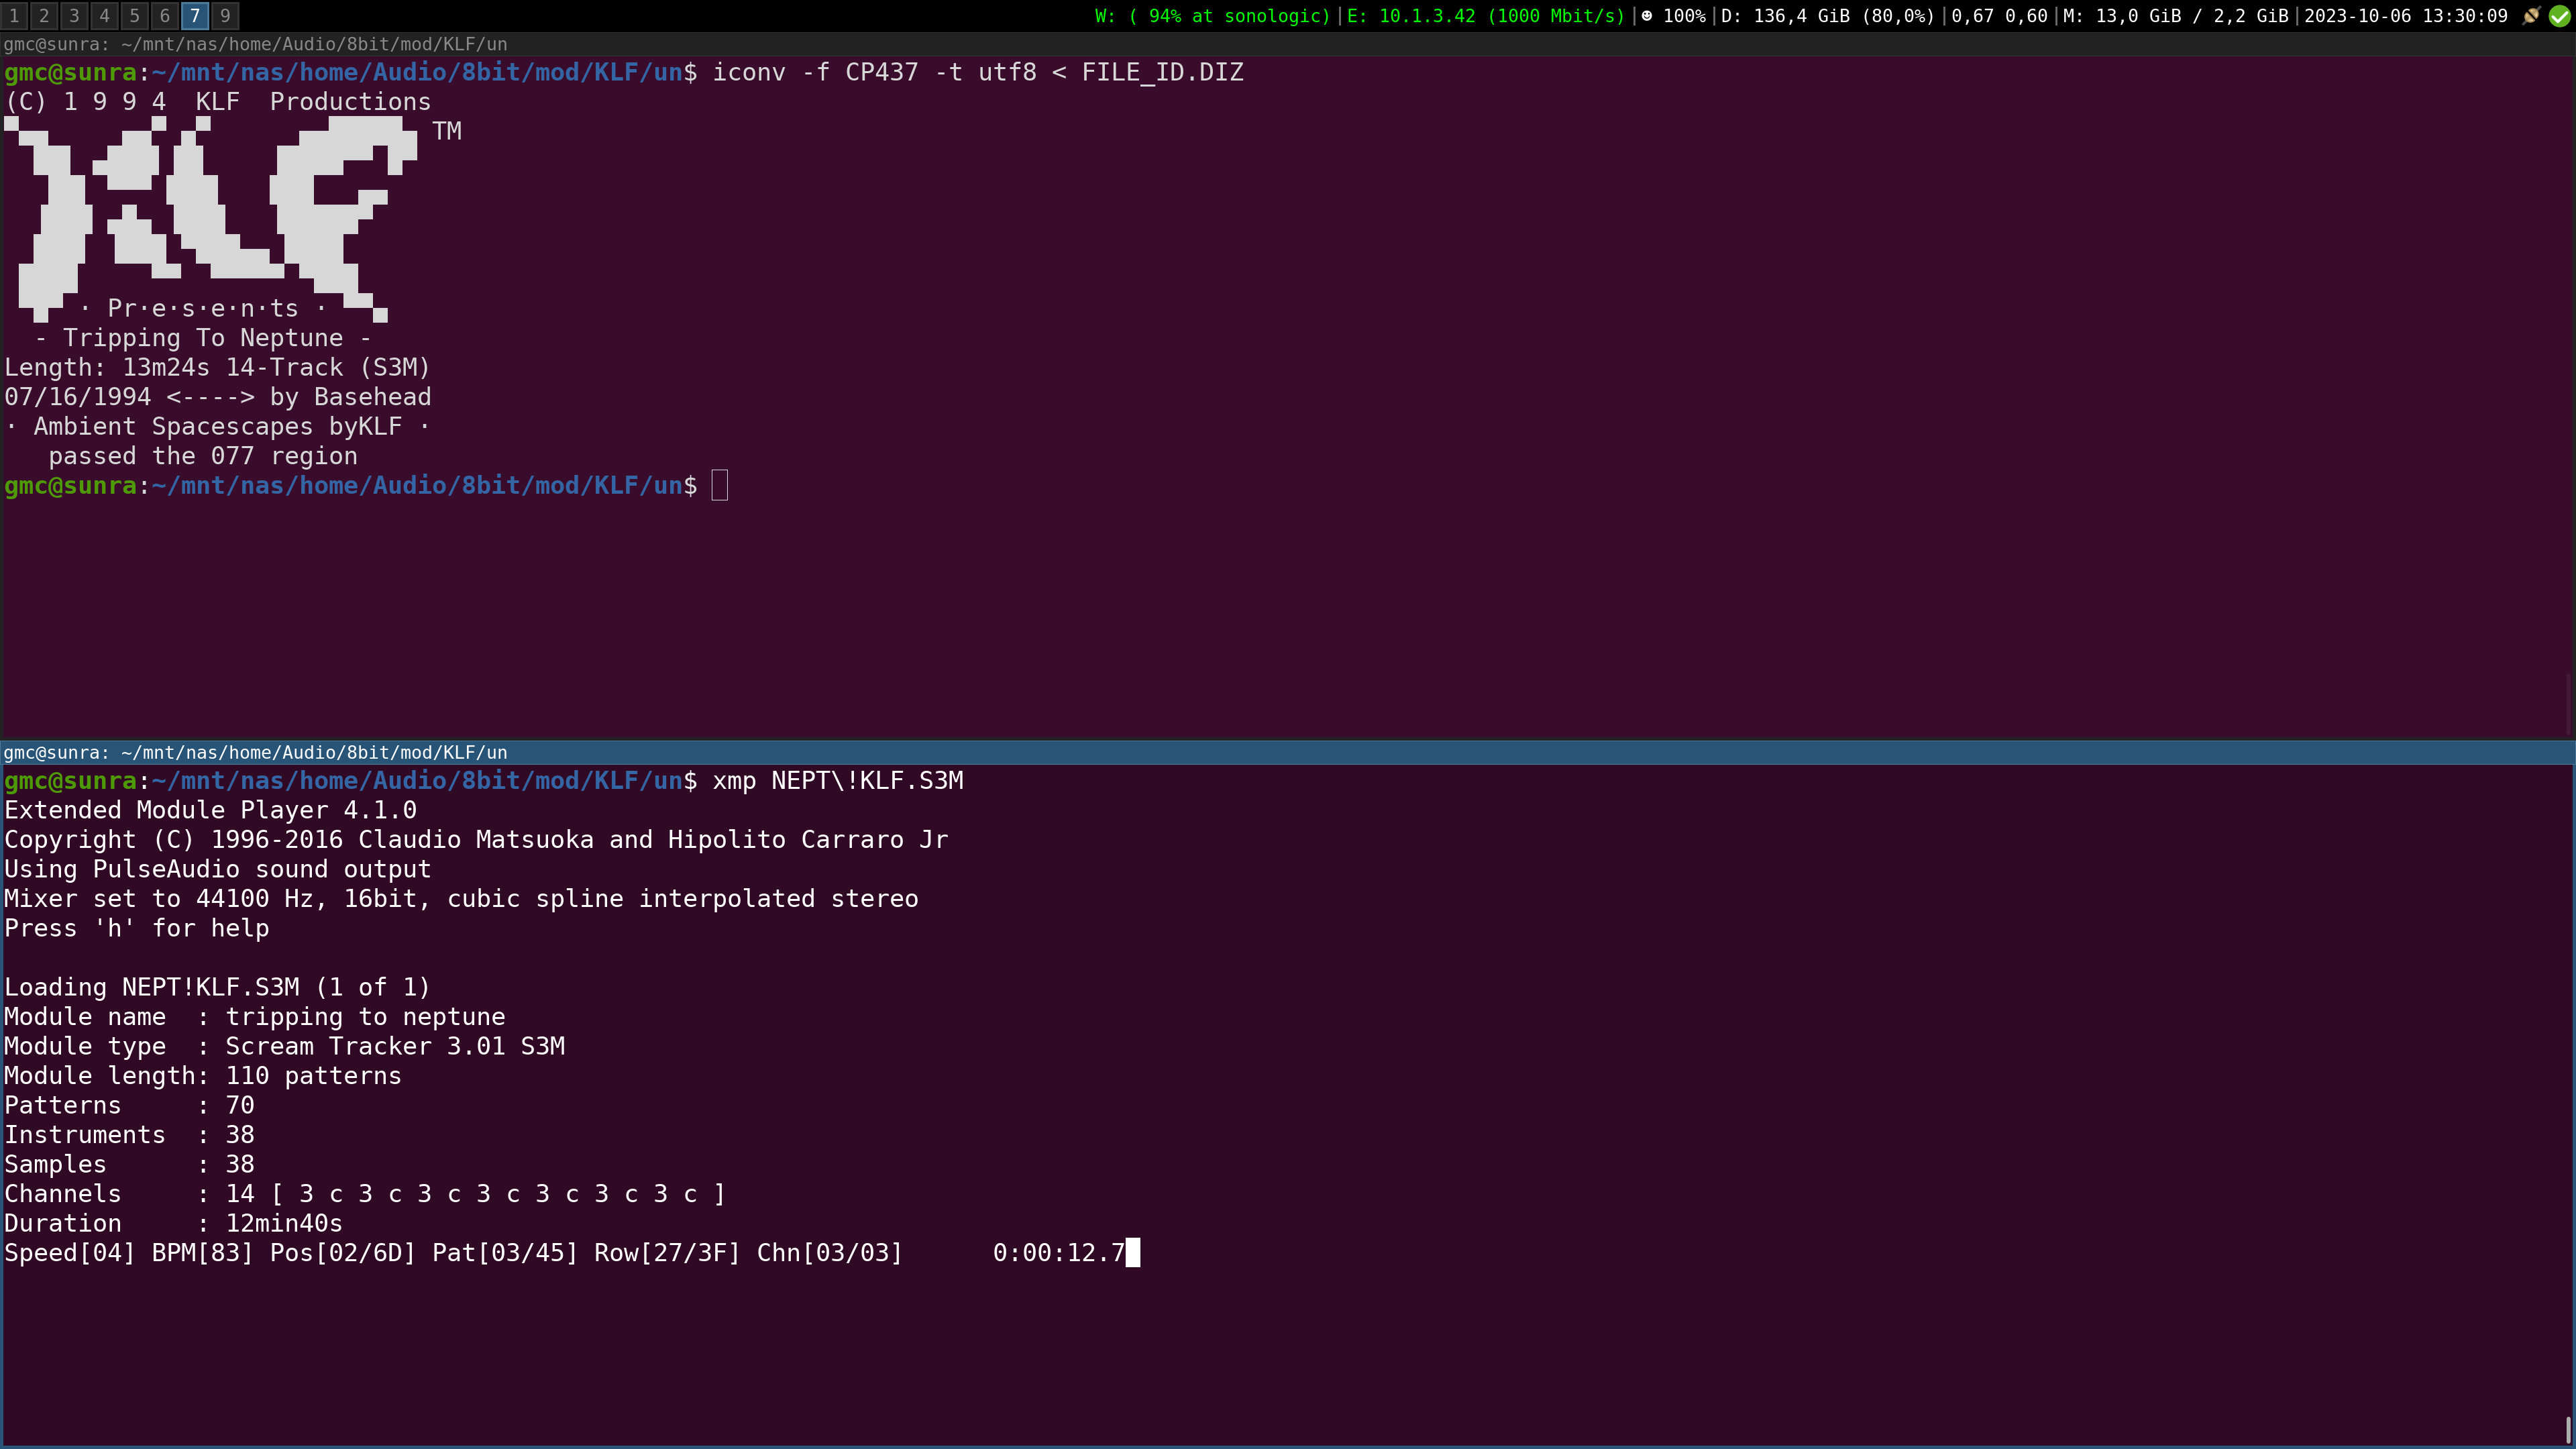Click 'Ambient Spacescapes byKLF' line

[218, 426]
